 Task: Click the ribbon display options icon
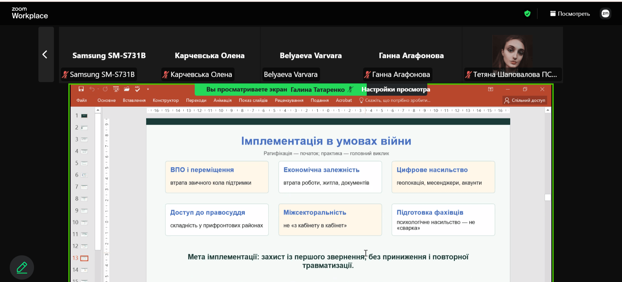pyautogui.click(x=490, y=89)
